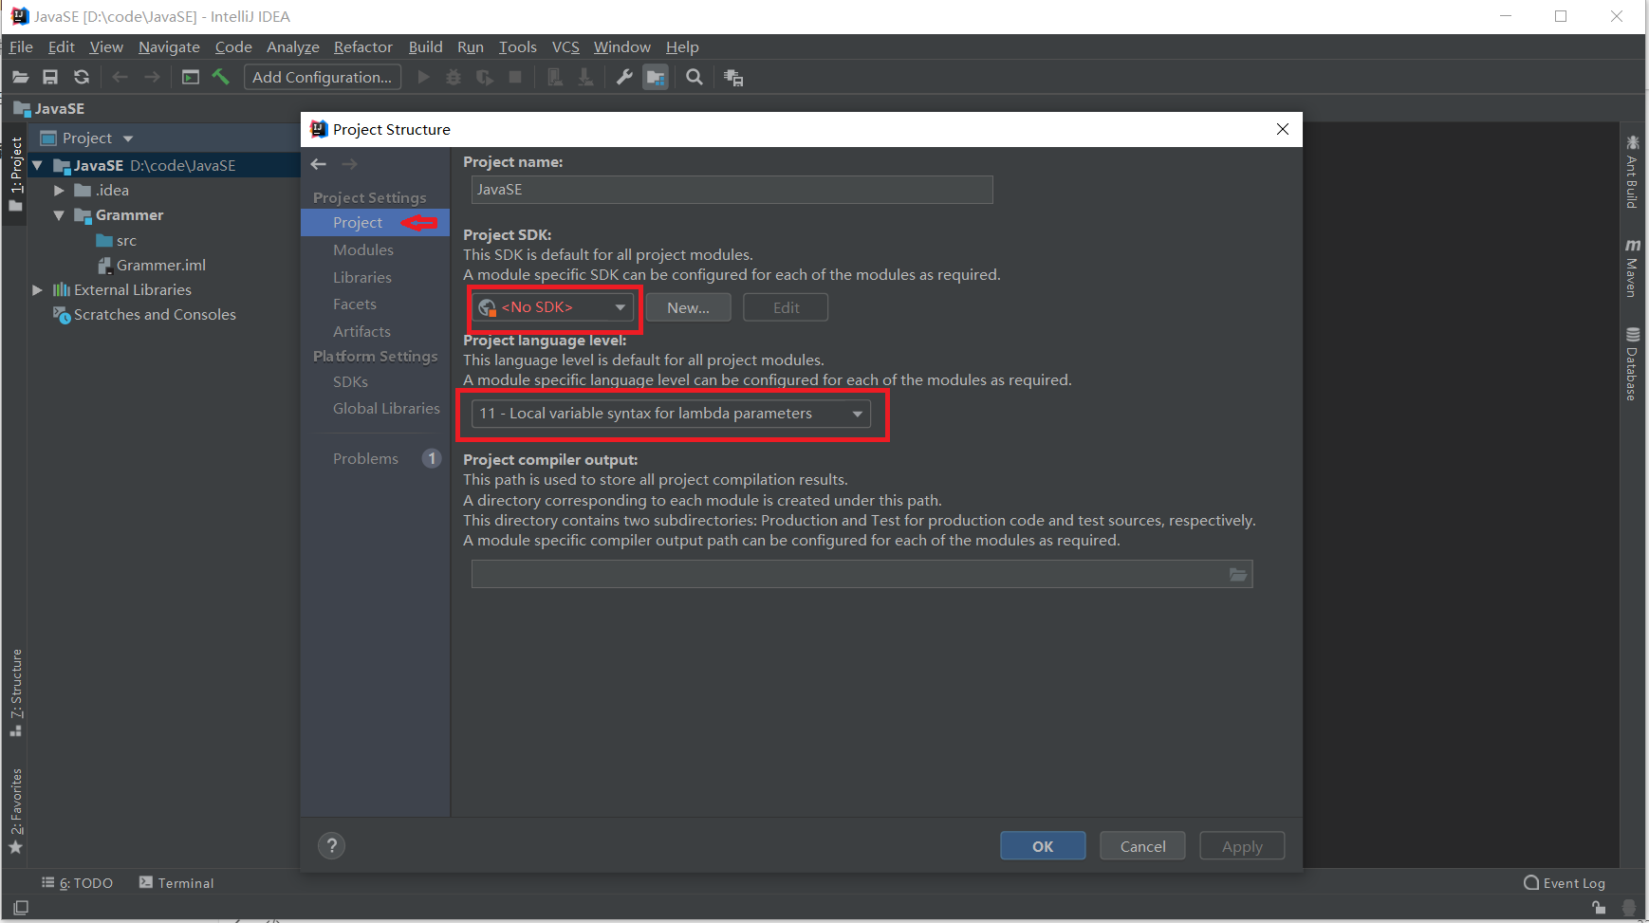Click the Open folder icon in the toolbar
The image size is (1649, 923).
click(20, 78)
